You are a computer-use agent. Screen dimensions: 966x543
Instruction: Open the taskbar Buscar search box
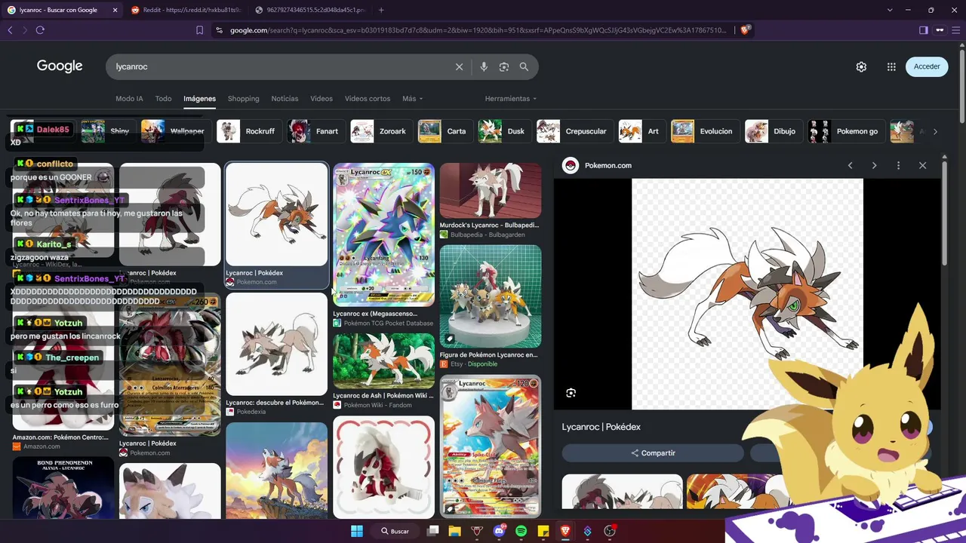tap(395, 531)
